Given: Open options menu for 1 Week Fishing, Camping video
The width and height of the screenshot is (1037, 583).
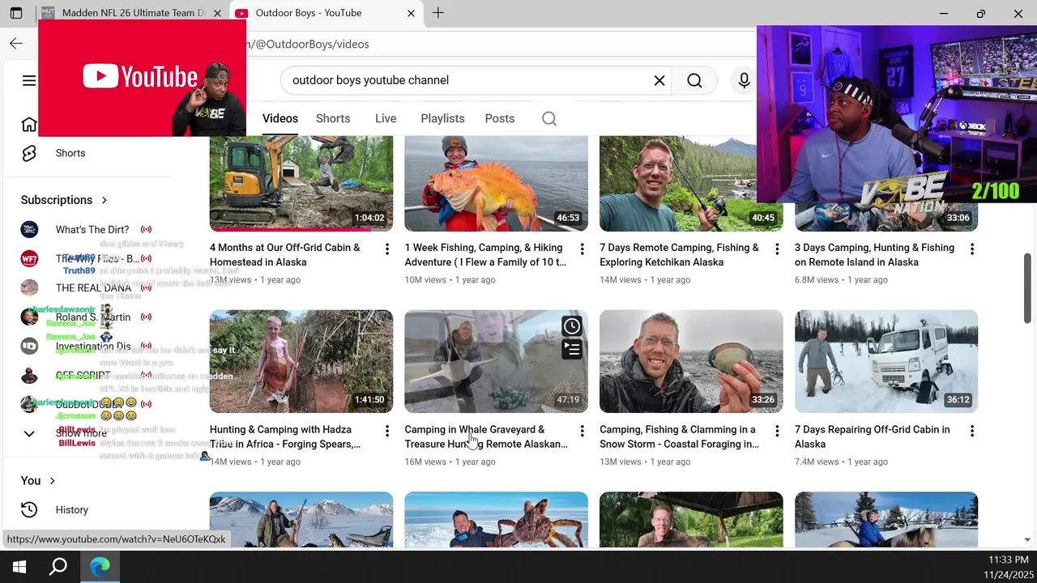Looking at the screenshot, I should pos(582,249).
